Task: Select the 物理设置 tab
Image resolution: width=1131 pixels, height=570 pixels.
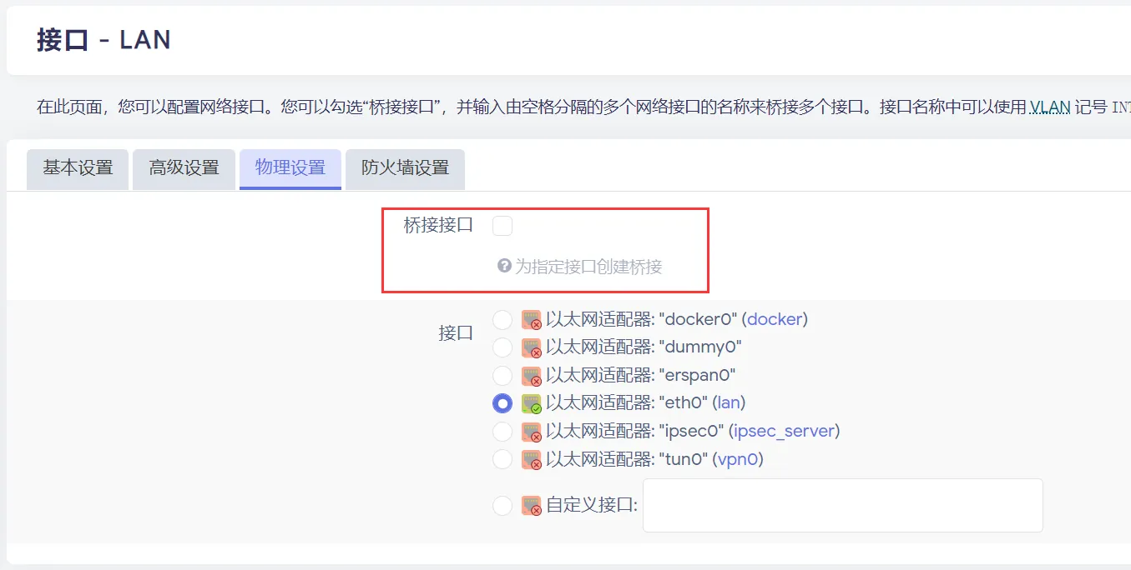Action: coord(290,168)
